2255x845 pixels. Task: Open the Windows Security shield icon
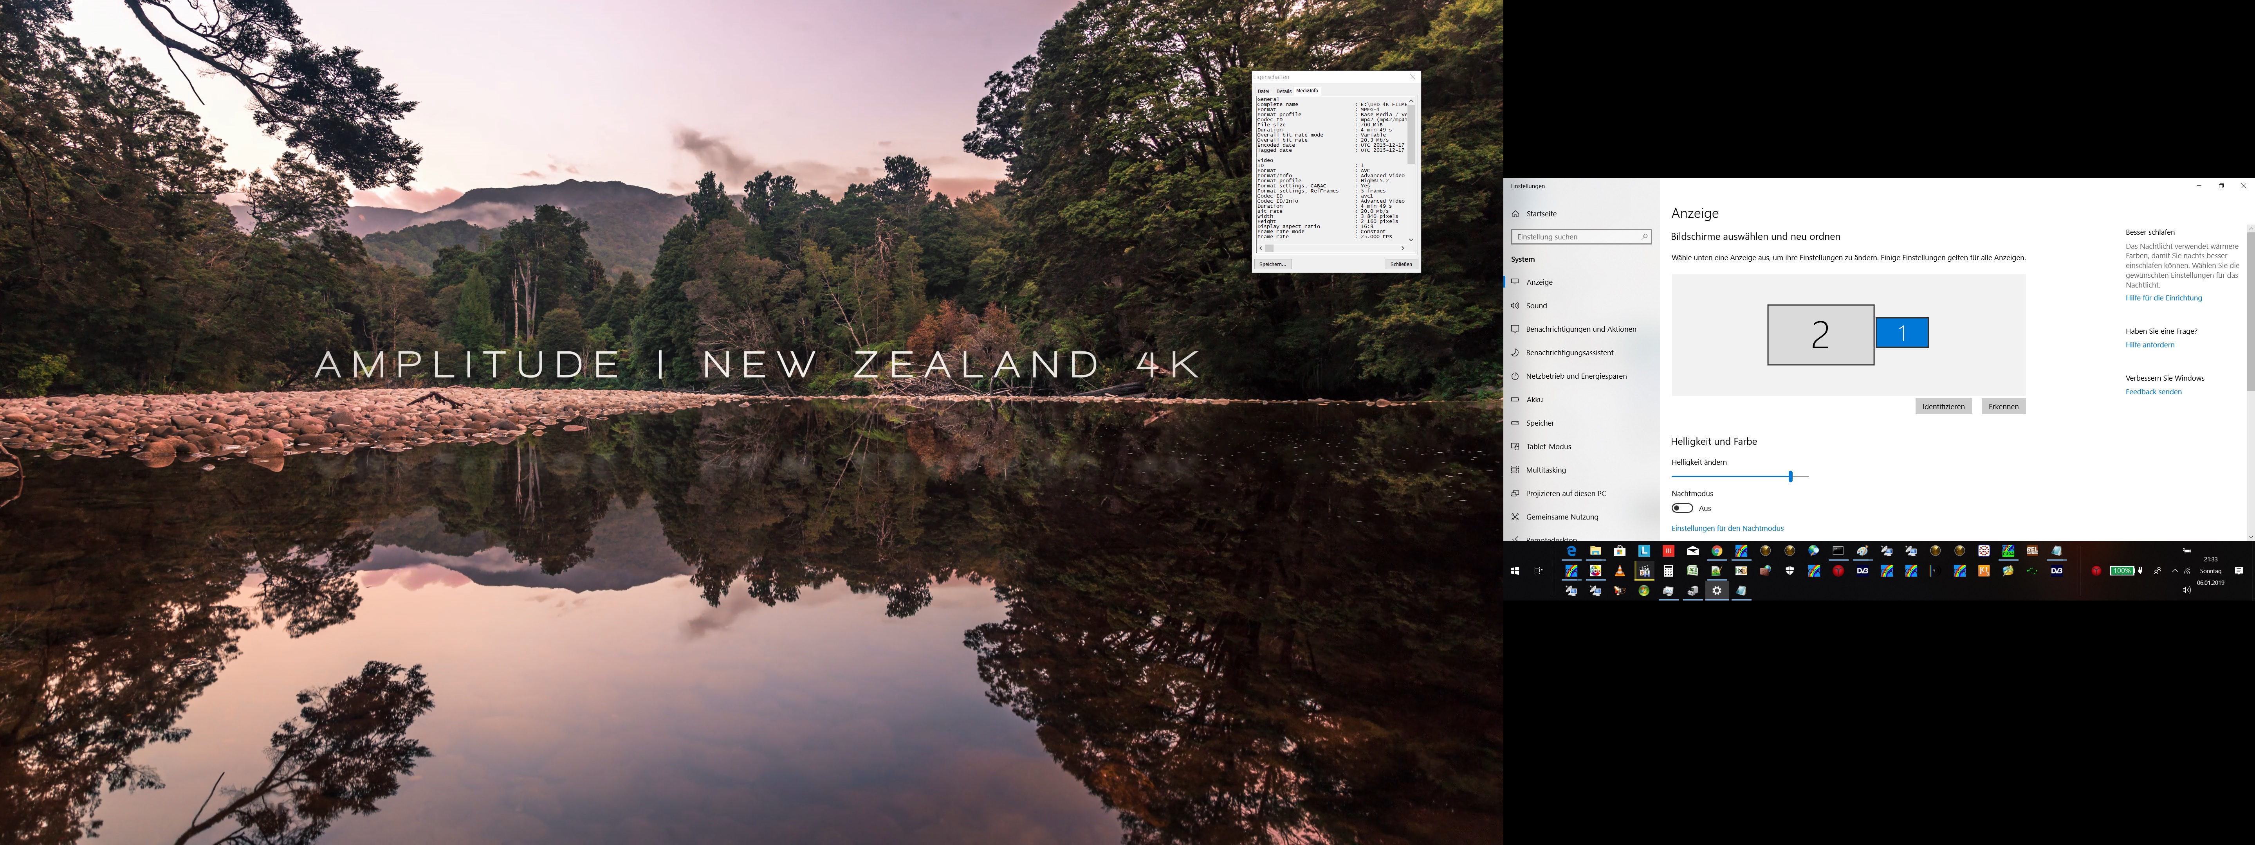click(1790, 571)
